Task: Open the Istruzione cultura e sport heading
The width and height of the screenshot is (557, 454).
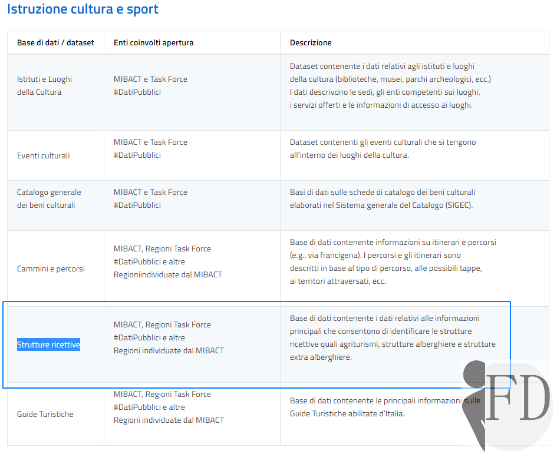Action: click(x=83, y=9)
